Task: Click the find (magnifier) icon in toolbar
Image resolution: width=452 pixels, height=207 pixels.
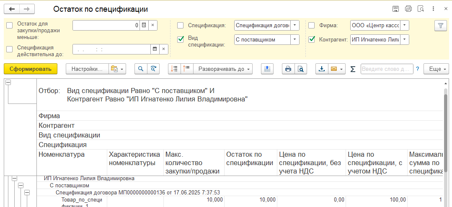Action: (141, 69)
